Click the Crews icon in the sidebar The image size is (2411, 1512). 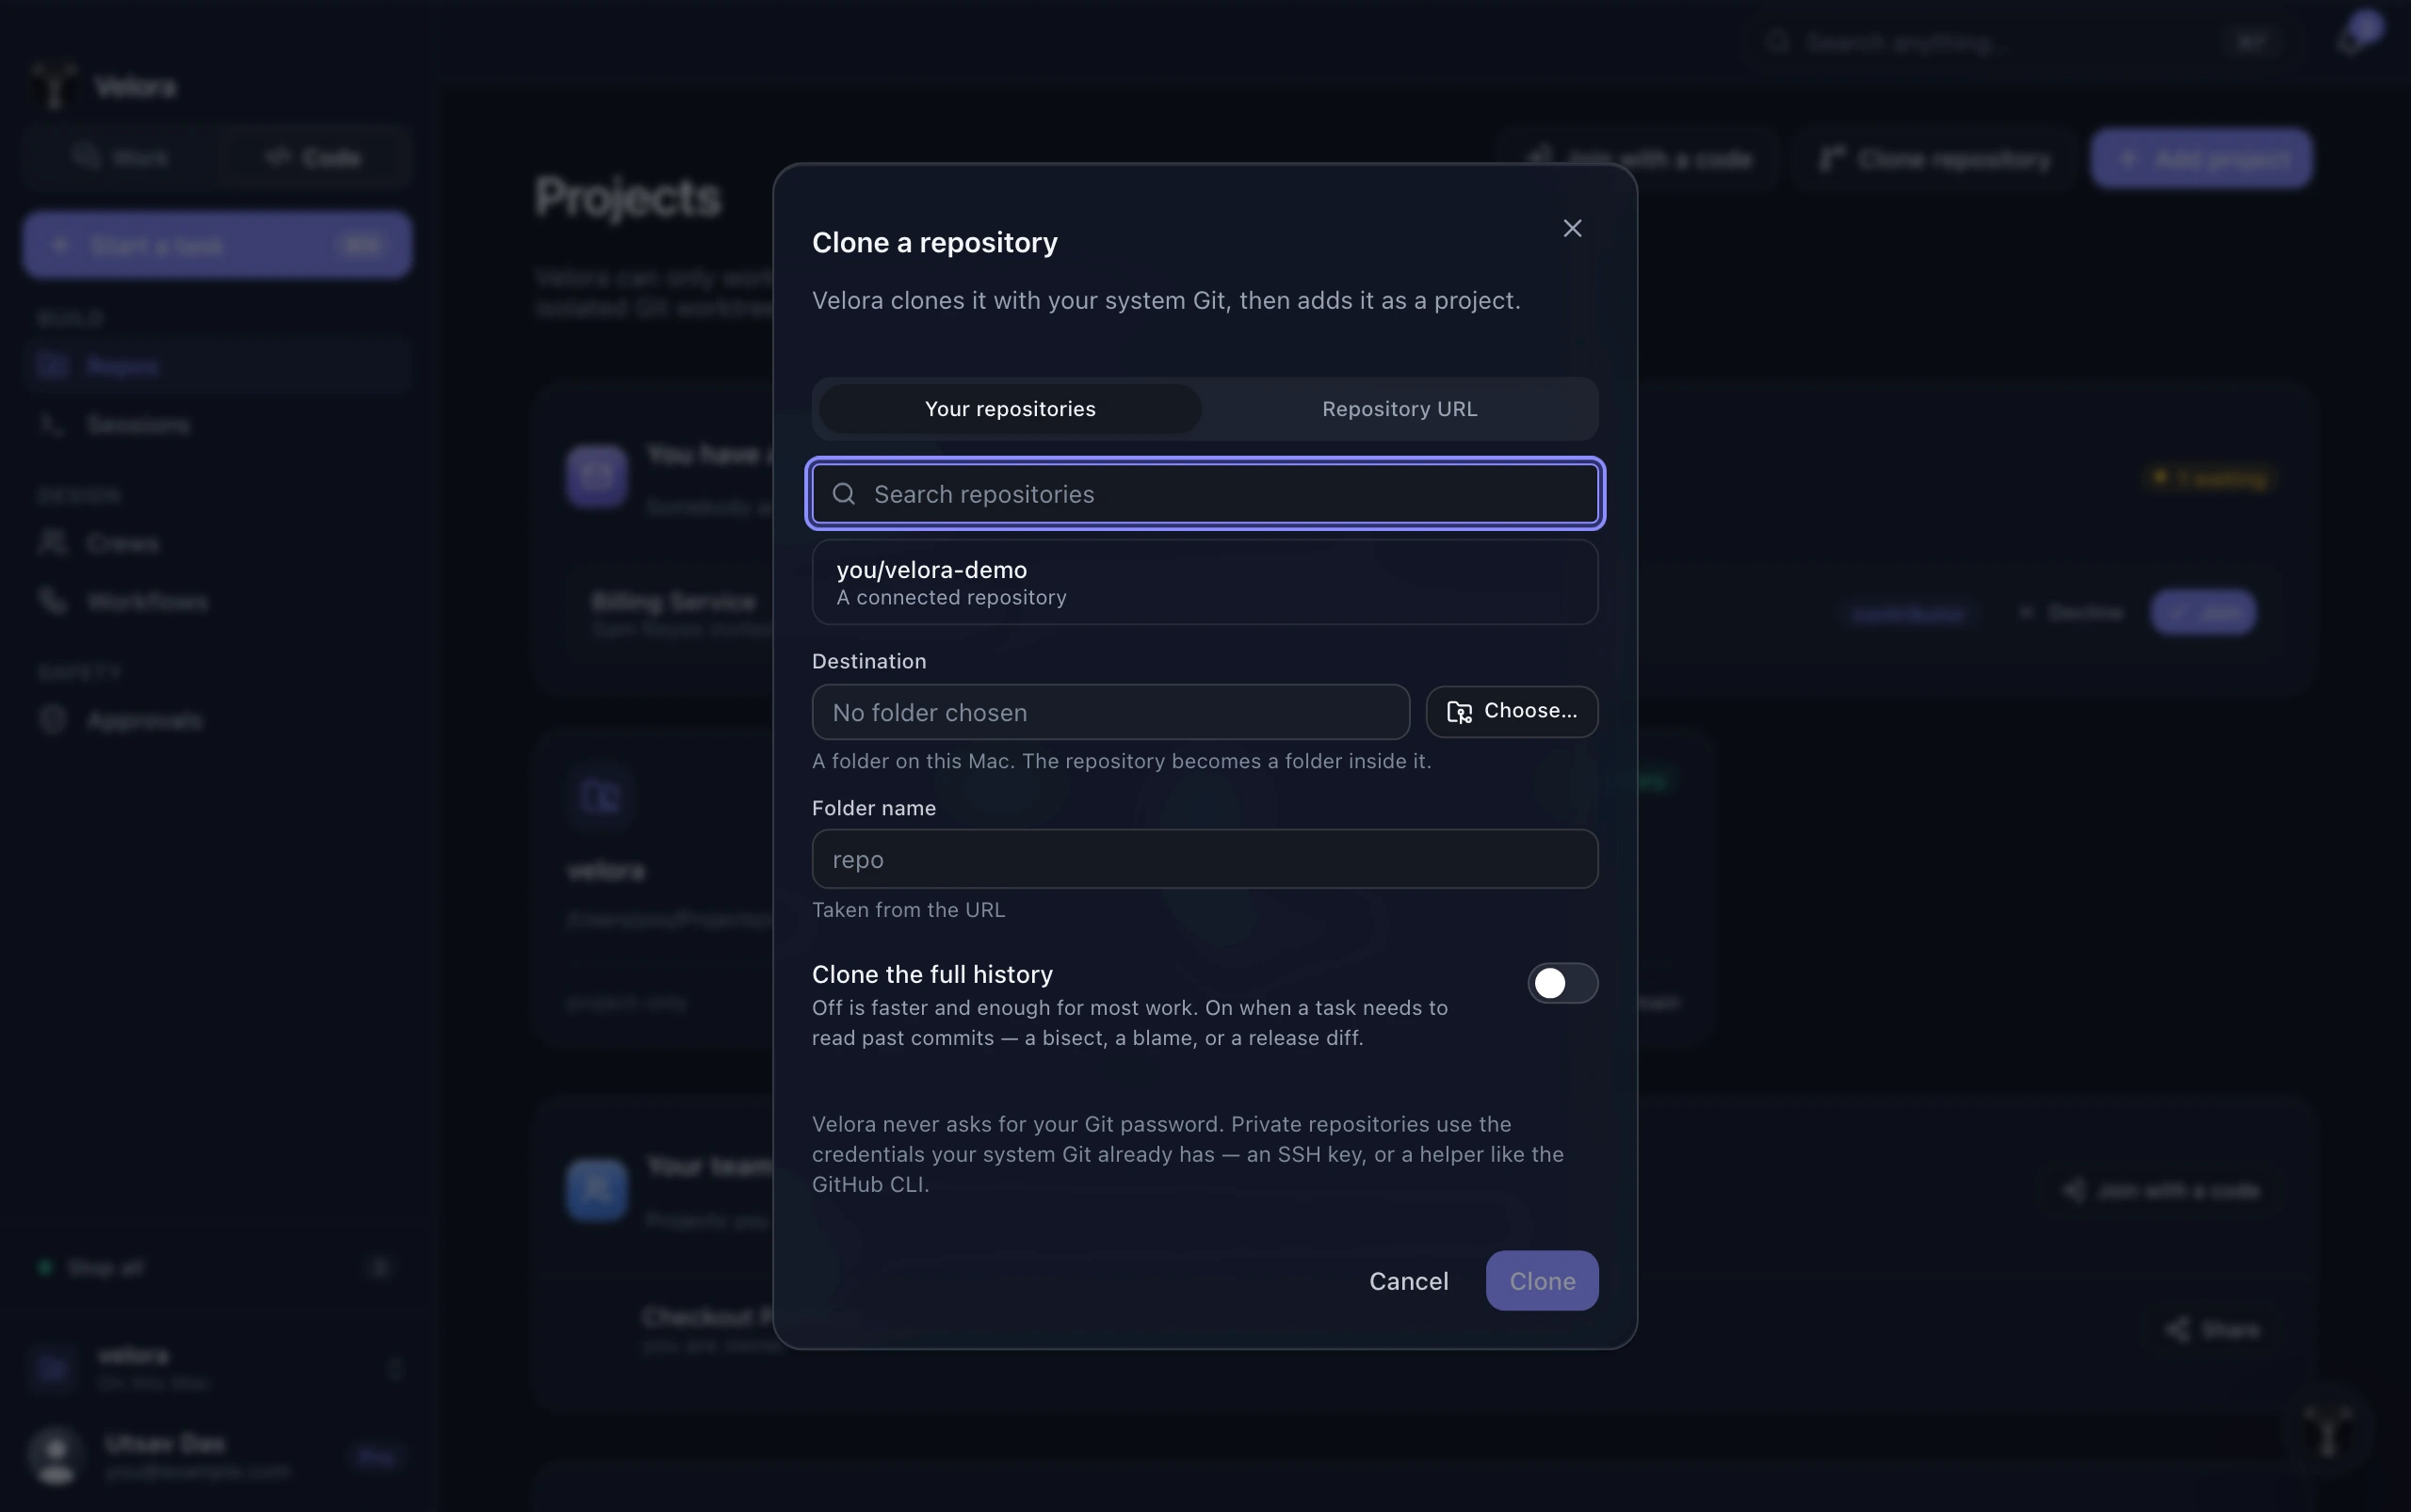click(x=52, y=543)
